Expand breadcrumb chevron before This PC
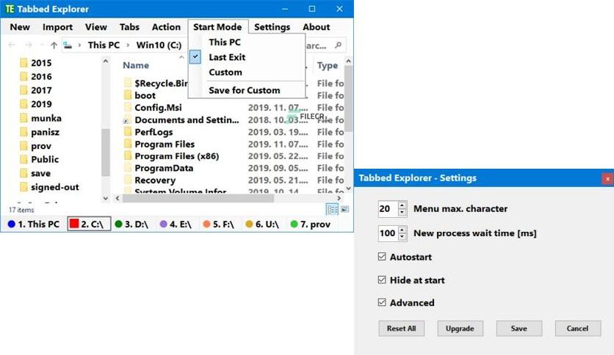 [79, 45]
